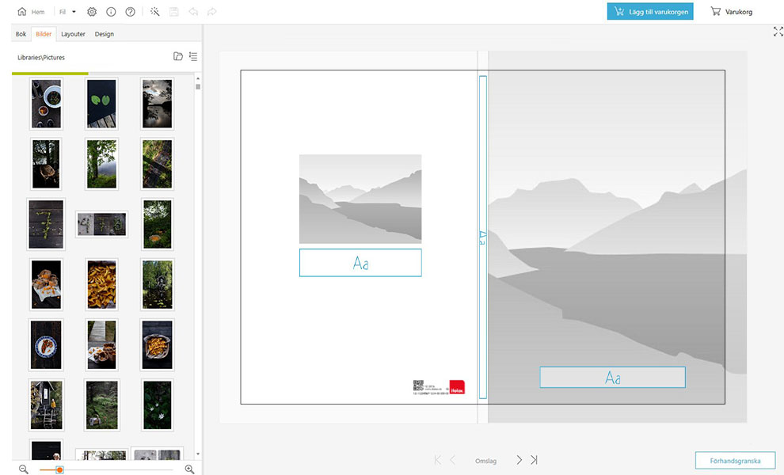Click the thumbnail zoom slider handle
The height and width of the screenshot is (475, 784).
click(x=59, y=469)
